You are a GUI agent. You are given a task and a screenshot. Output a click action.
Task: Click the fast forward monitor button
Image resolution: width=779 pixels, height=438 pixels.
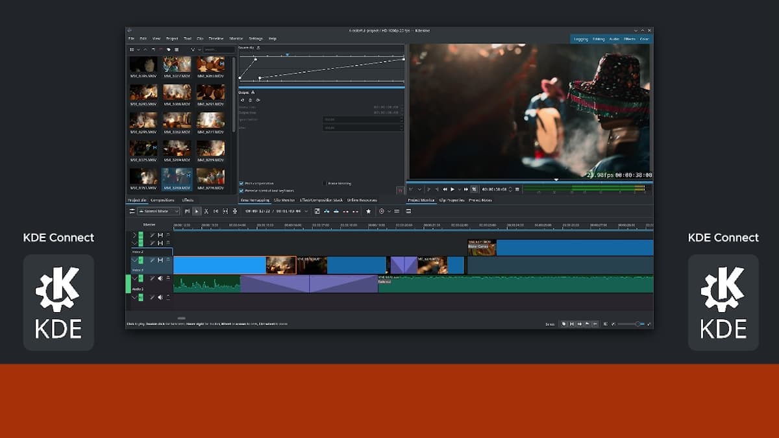click(466, 189)
